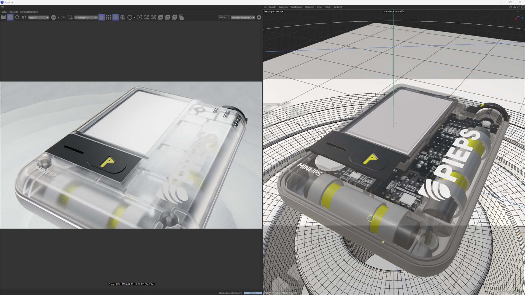The width and height of the screenshot is (525, 295).
Task: Click the refresh render icon
Action: (17, 17)
